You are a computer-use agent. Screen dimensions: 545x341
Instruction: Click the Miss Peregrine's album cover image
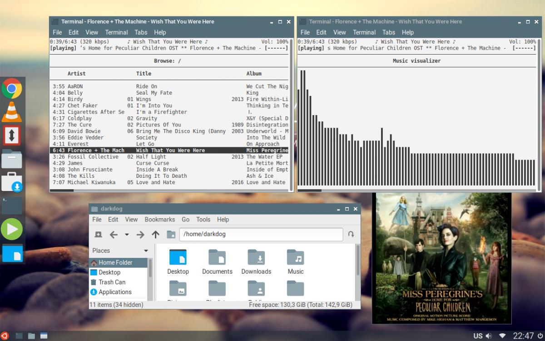click(x=442, y=258)
